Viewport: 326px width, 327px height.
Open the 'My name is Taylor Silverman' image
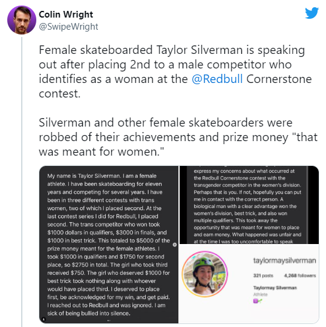[x=109, y=245]
